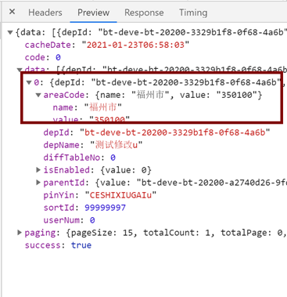Collapse the root JSON object arrow
The image size is (287, 297).
[10, 32]
